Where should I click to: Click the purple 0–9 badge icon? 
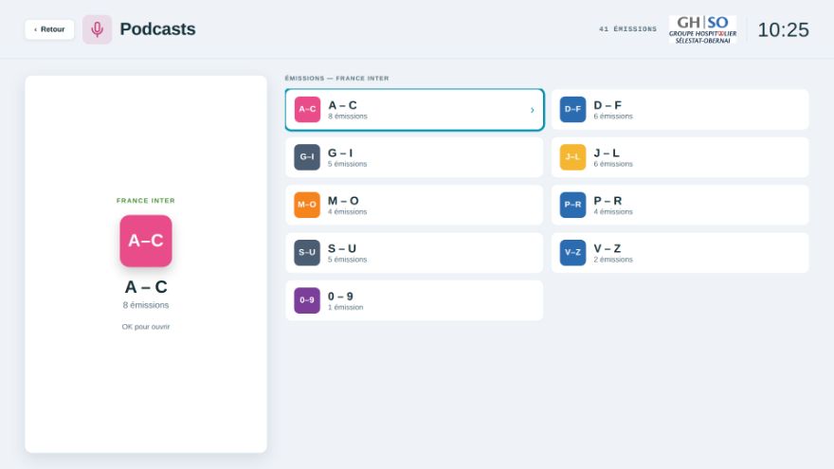point(307,300)
